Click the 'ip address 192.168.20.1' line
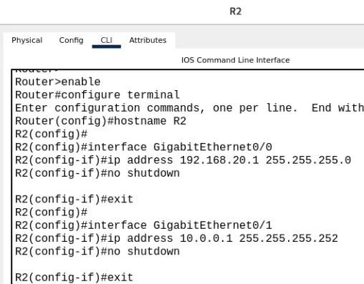This screenshot has width=364, height=284. (x=183, y=160)
